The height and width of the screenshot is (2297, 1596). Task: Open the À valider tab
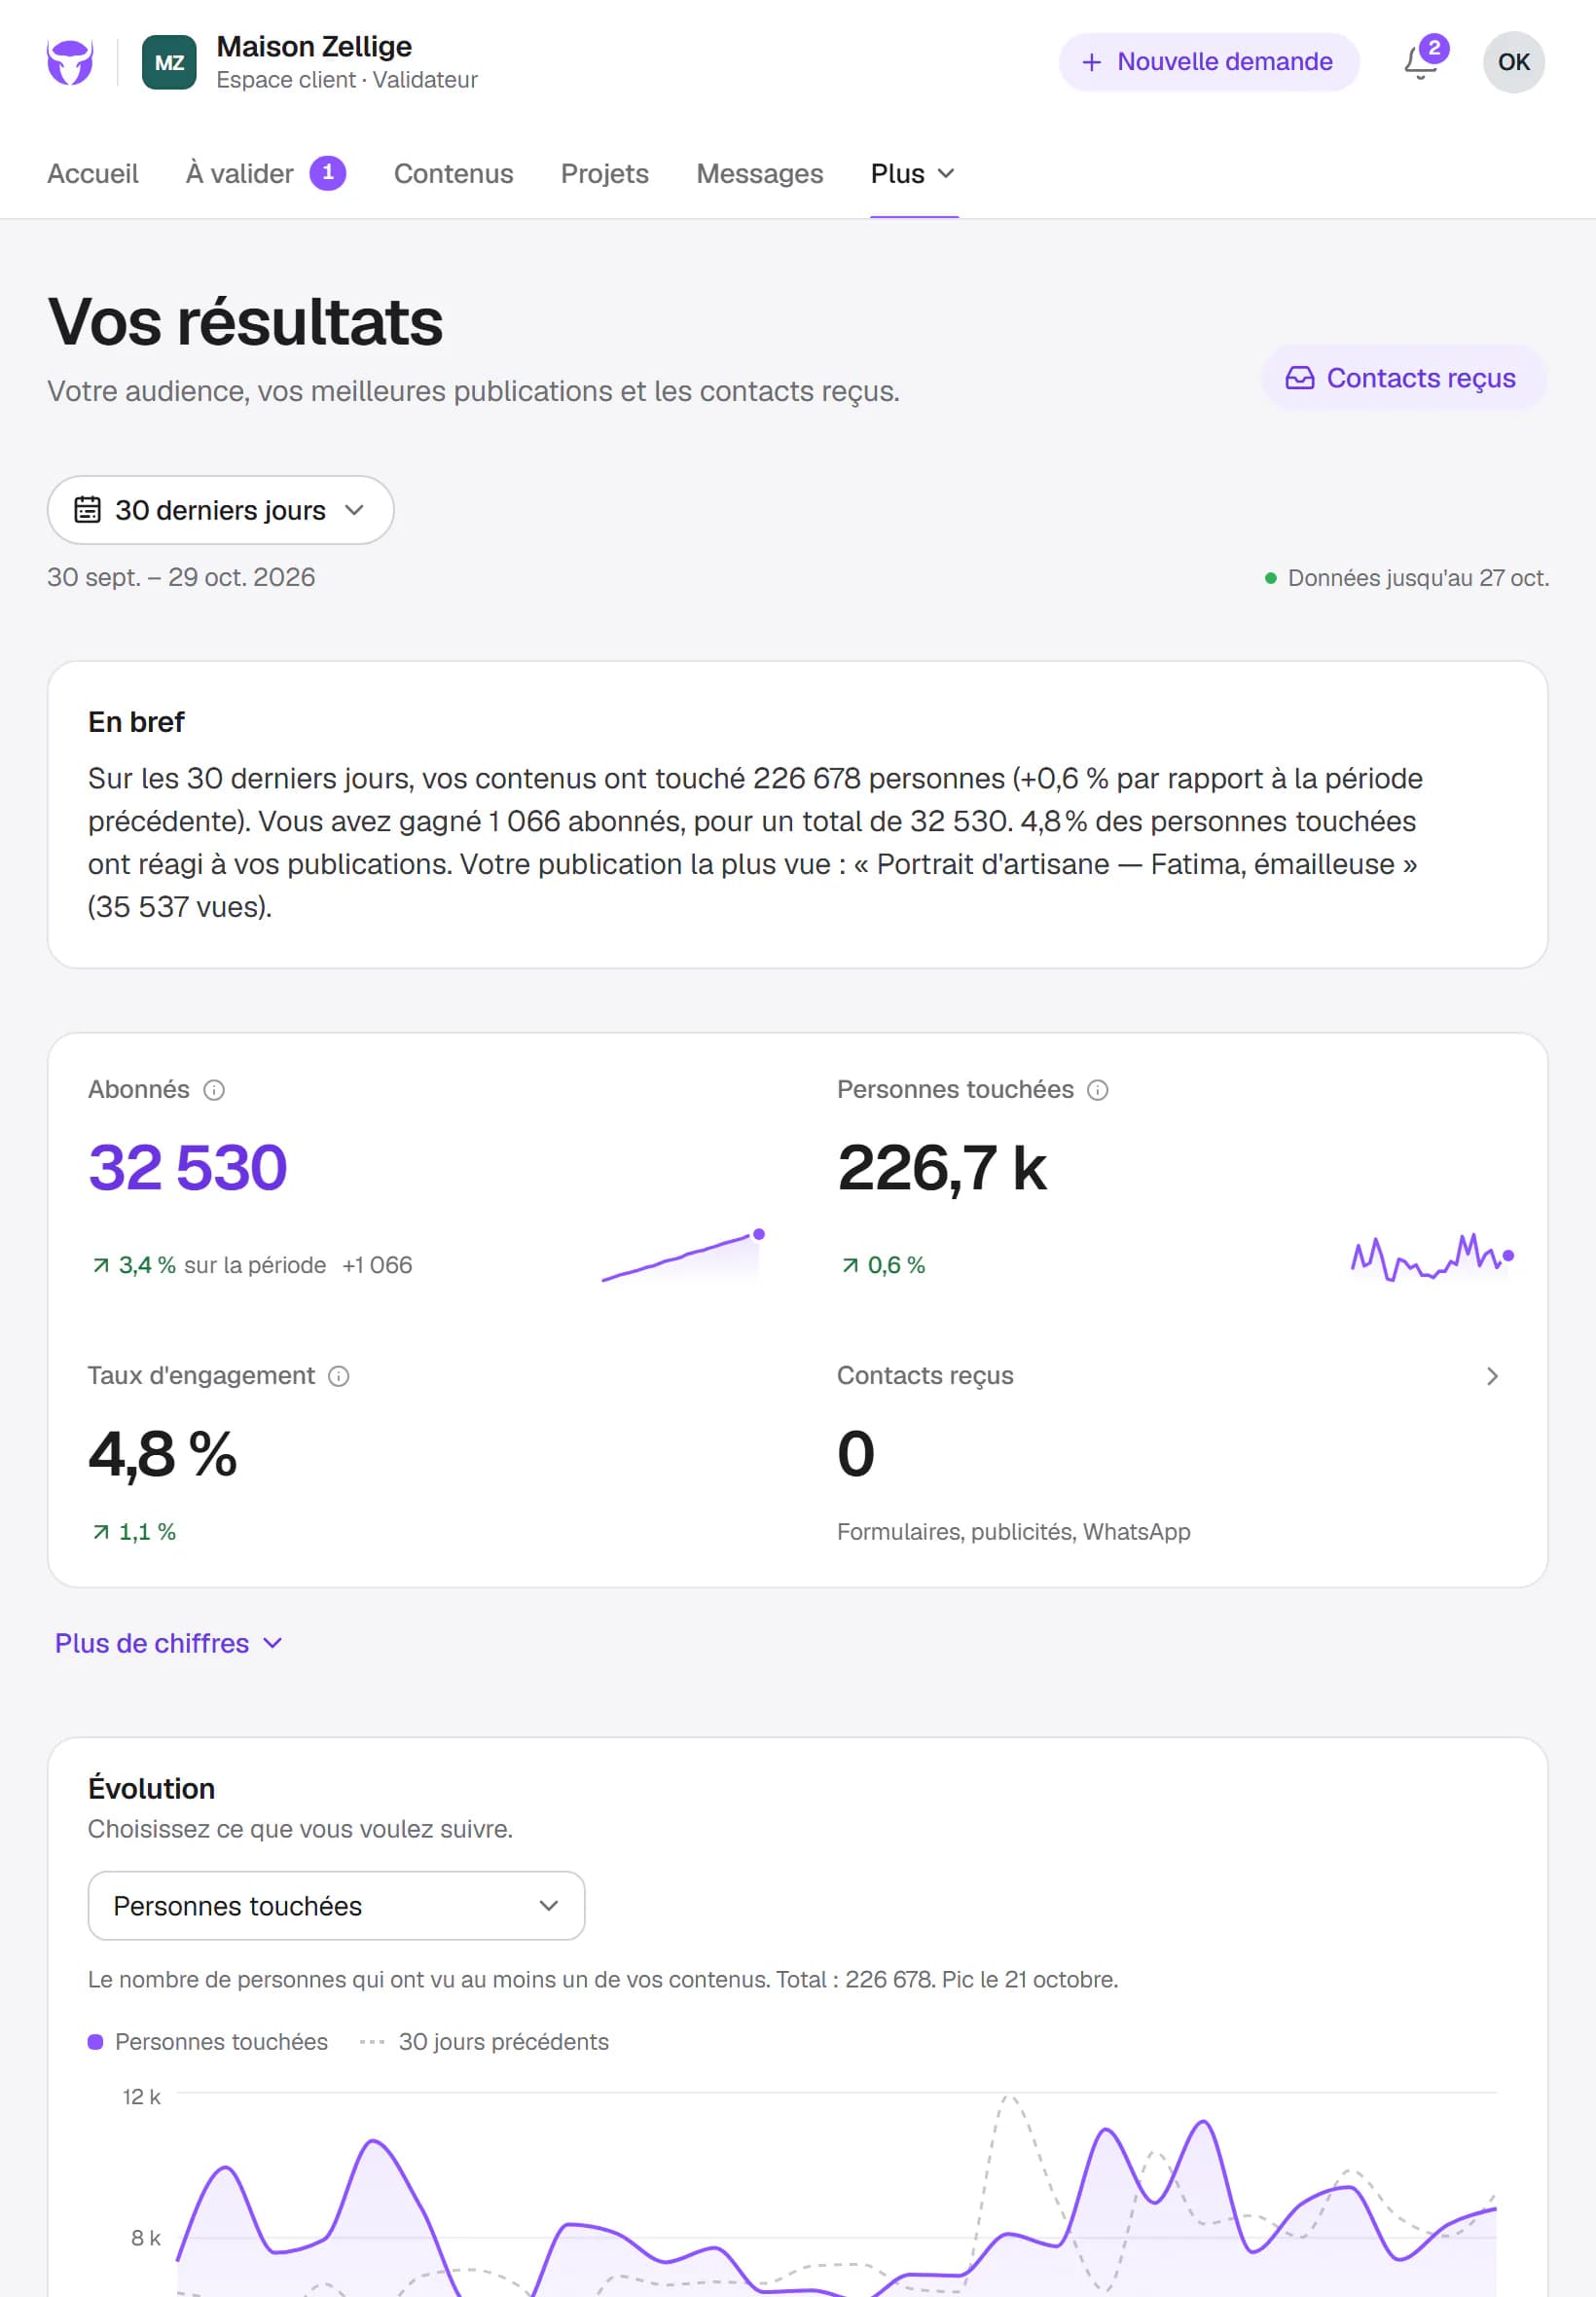coord(265,174)
